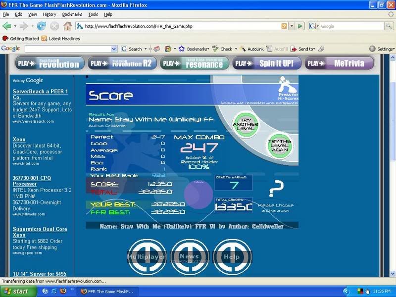The width and height of the screenshot is (396, 297).
Task: Click the Firefox Google search field
Action: (x=352, y=26)
